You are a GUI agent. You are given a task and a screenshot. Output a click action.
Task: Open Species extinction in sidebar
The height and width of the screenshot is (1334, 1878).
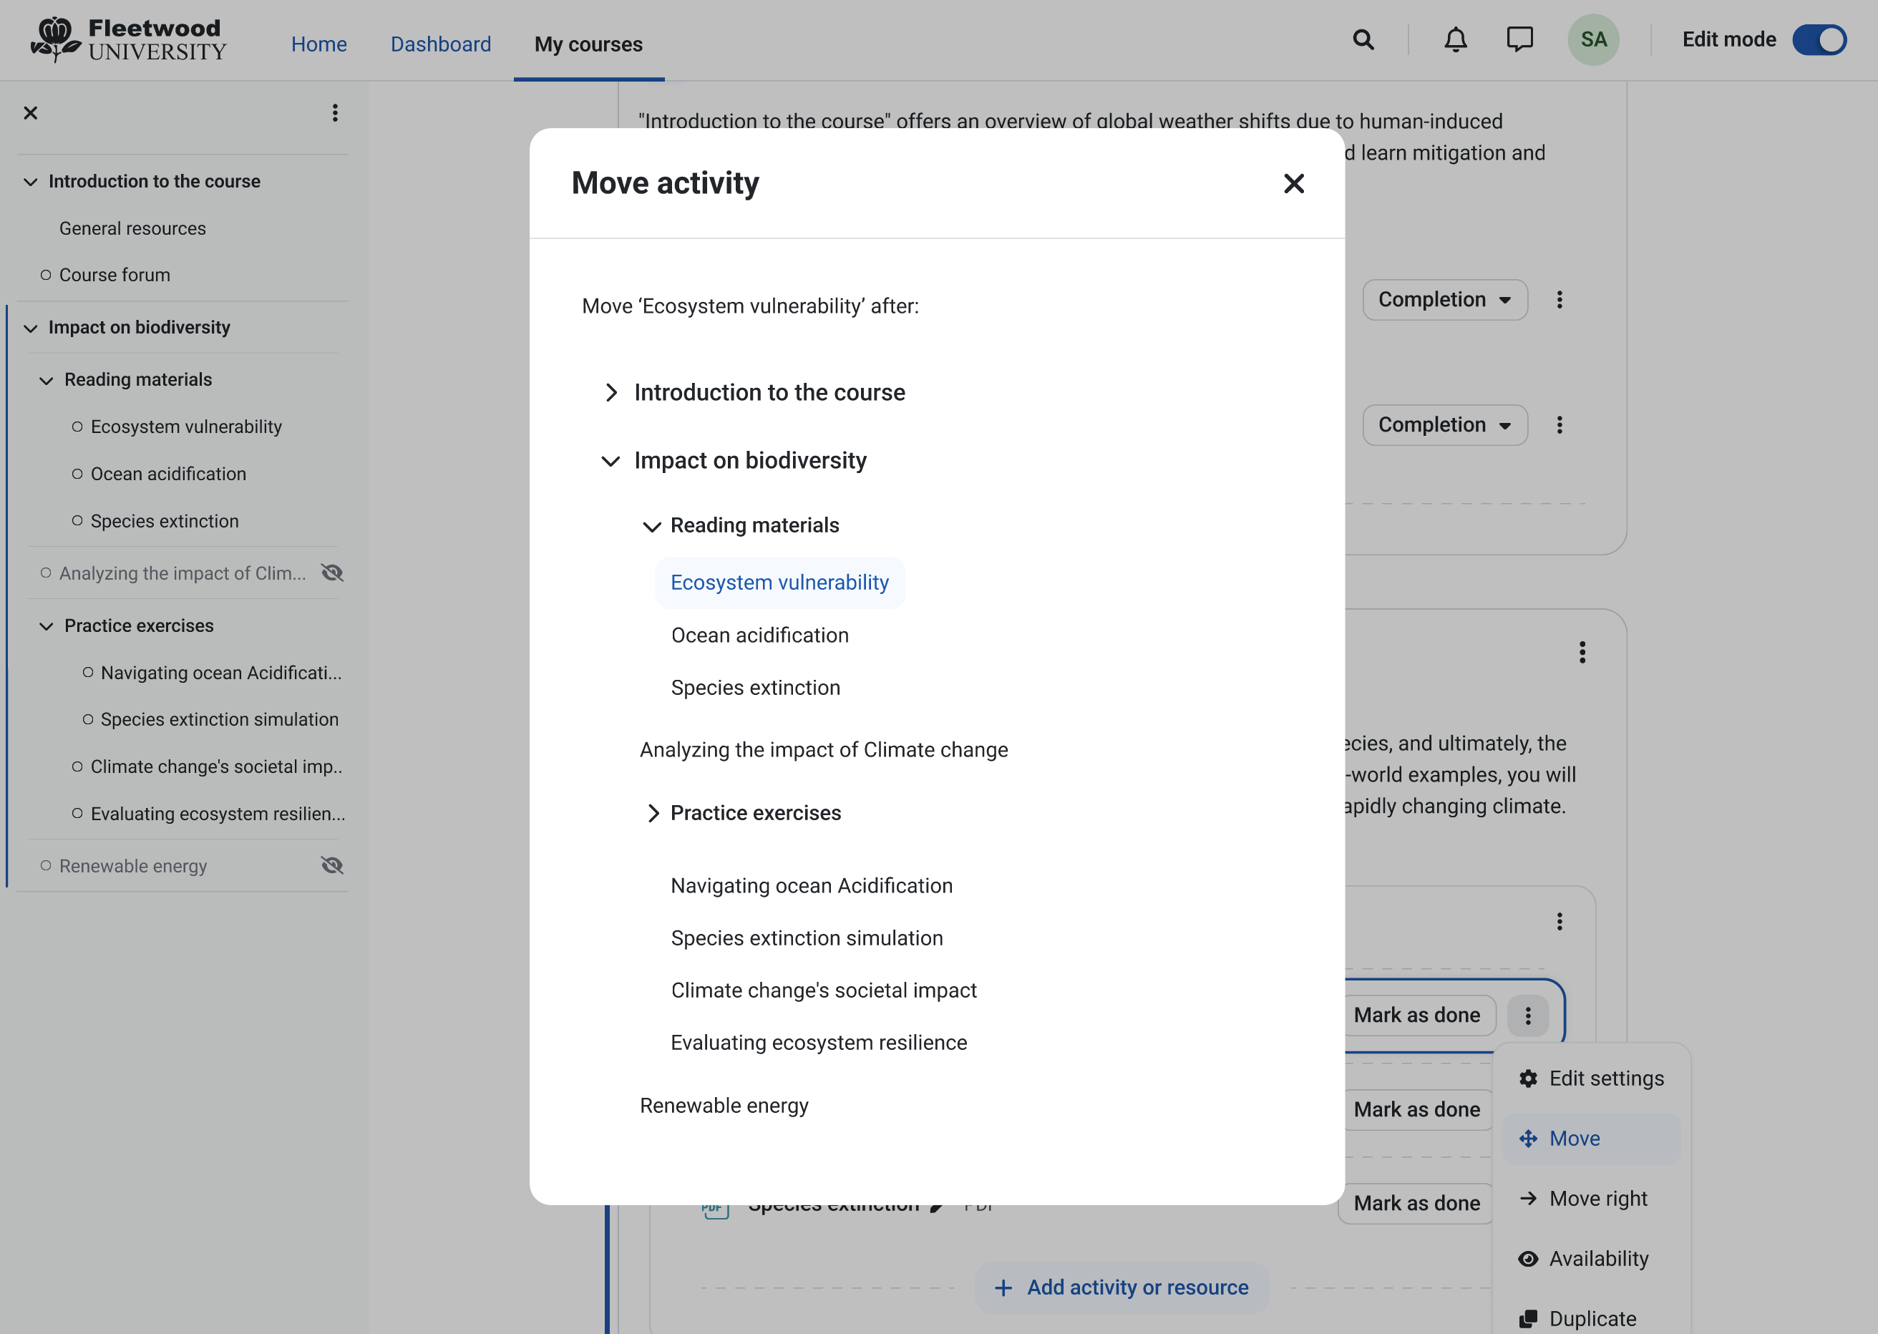click(x=165, y=521)
